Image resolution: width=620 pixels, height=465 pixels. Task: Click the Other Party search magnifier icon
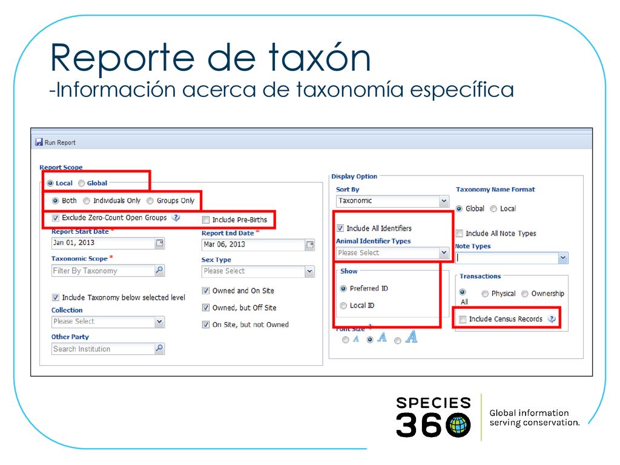click(159, 348)
